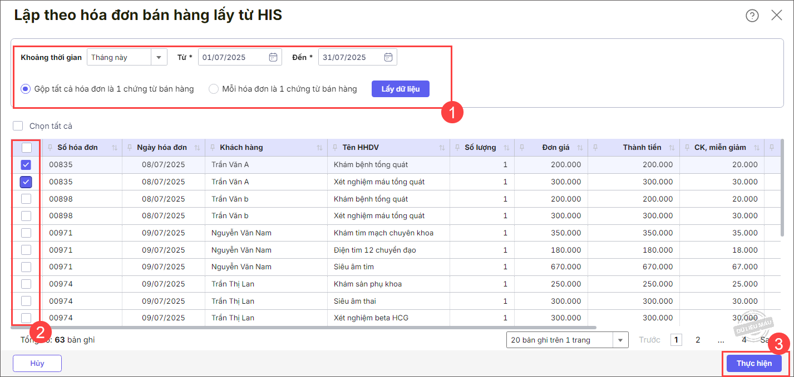The height and width of the screenshot is (377, 794).
Task: Click pin icon on Ngày hóa đơn column
Action: (130, 148)
